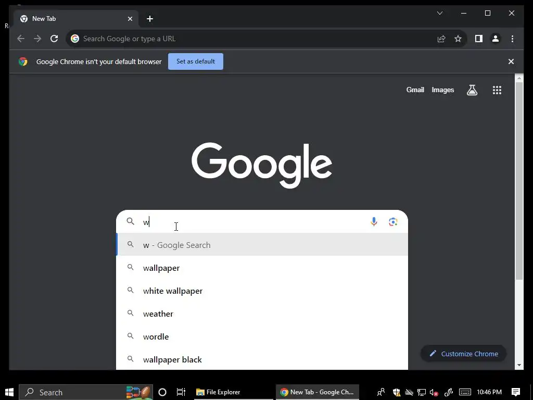Open a new tab with plus icon
This screenshot has width=533, height=400.
150,19
